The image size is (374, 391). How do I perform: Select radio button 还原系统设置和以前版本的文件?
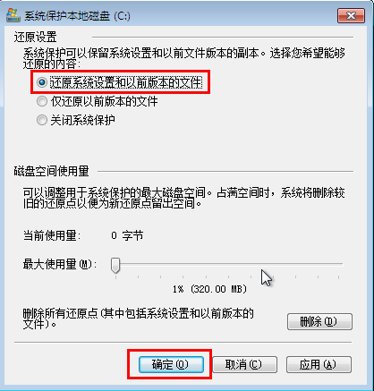click(x=42, y=82)
